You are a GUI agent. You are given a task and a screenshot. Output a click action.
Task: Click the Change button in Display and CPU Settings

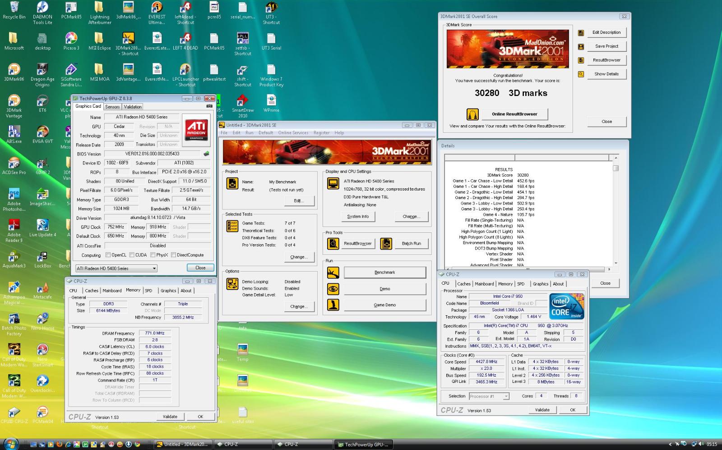411,217
